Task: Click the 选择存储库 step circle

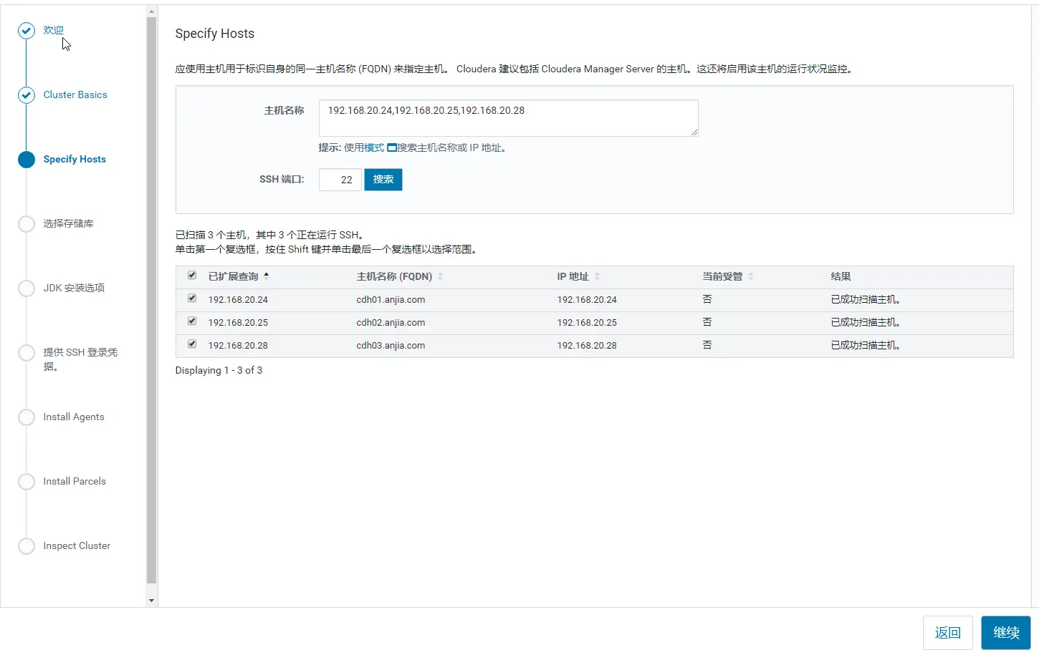Action: tap(27, 224)
